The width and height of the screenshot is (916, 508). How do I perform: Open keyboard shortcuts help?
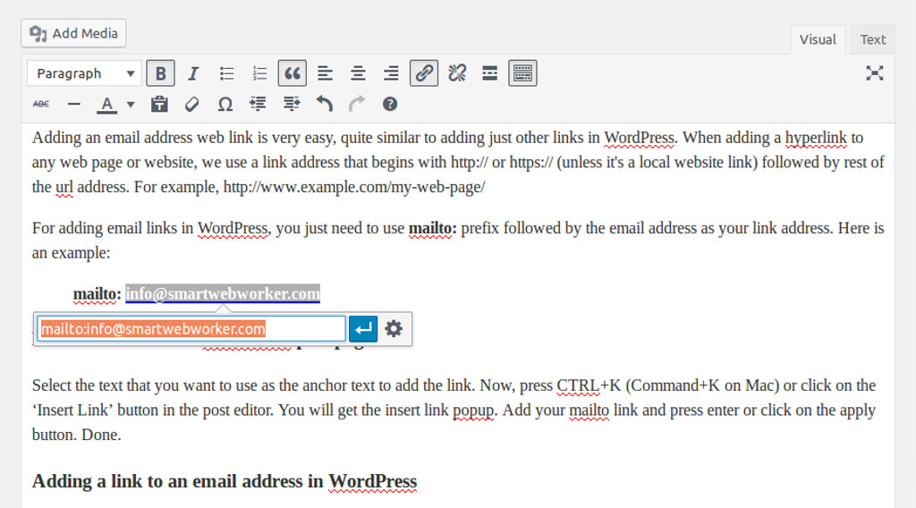point(390,104)
